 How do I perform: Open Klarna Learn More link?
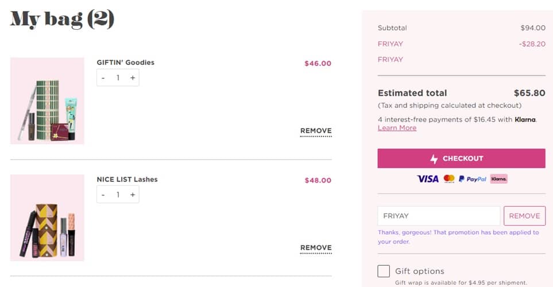(x=397, y=128)
